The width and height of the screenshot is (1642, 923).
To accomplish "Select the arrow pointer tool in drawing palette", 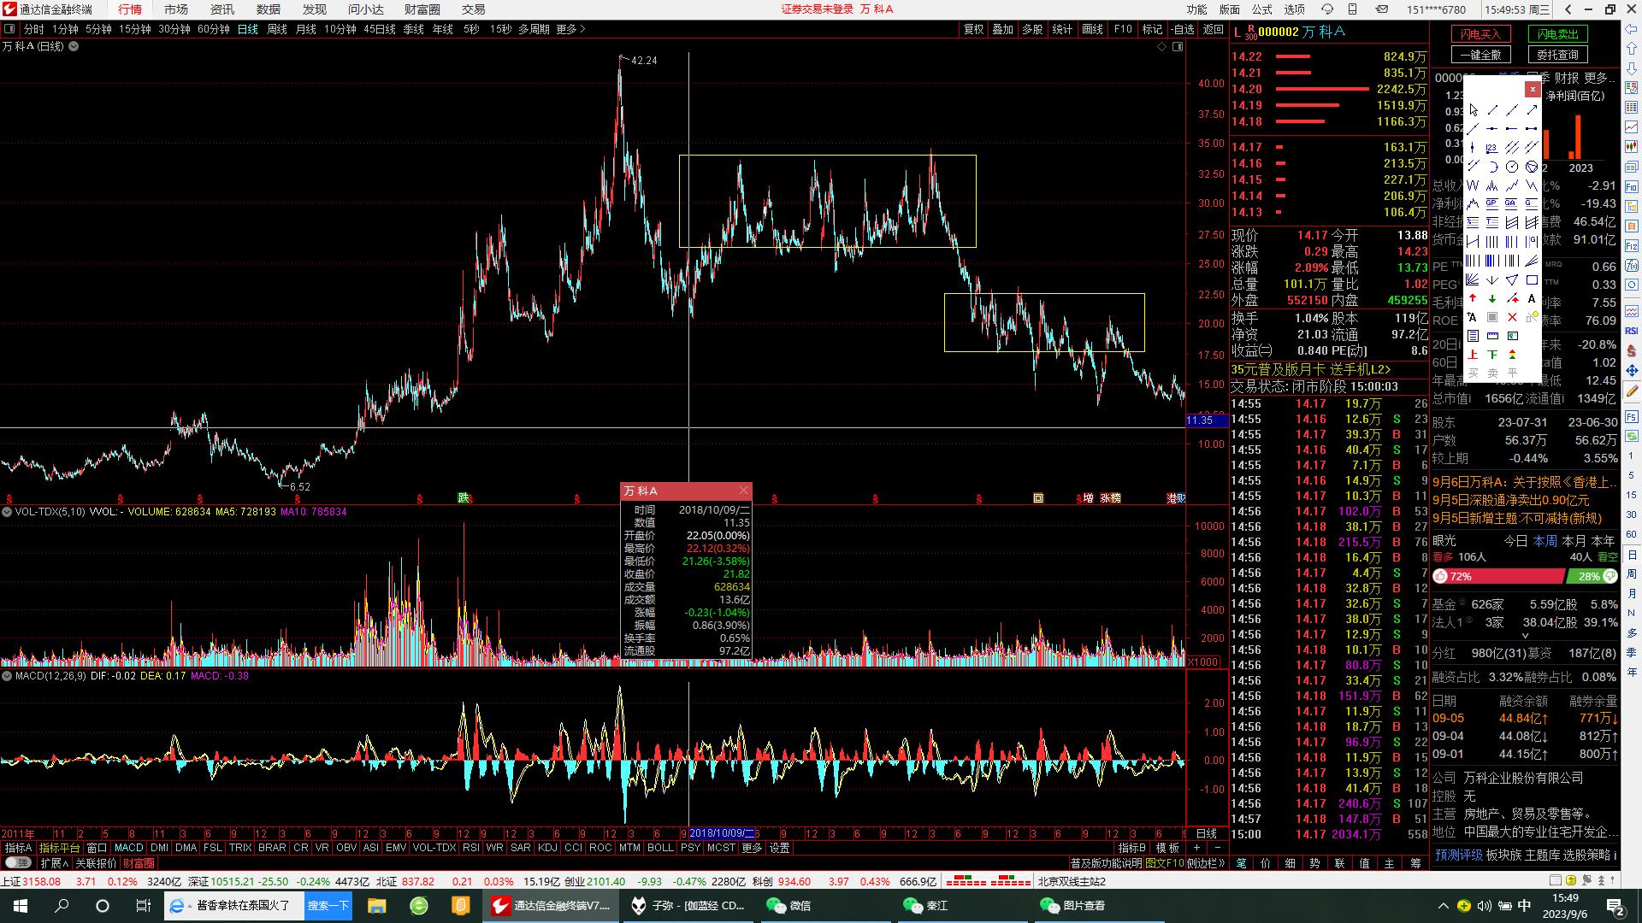I will (1473, 109).
